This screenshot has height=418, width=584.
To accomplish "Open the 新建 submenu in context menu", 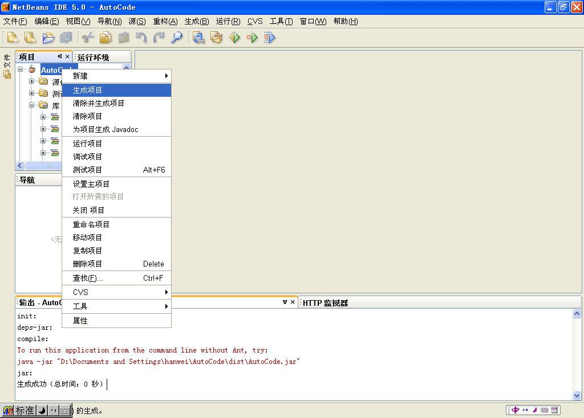I will tap(116, 76).
